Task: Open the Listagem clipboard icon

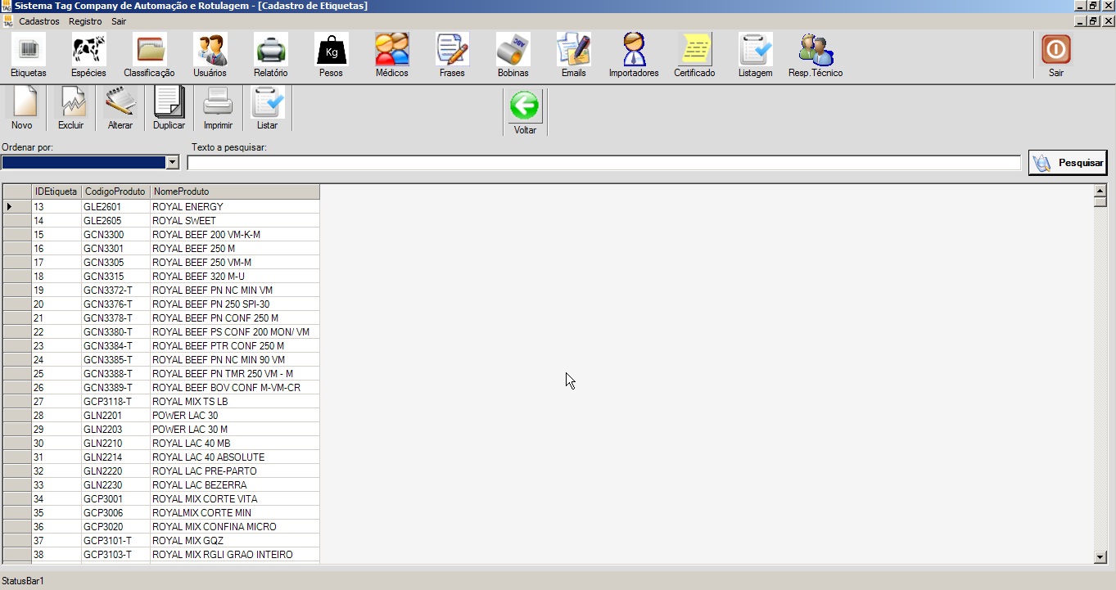Action: pos(755,50)
